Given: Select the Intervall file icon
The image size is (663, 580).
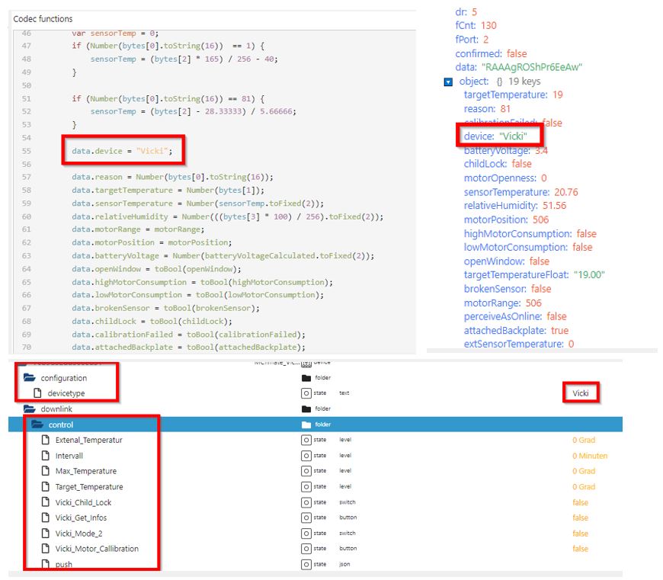Looking at the screenshot, I should pos(46,456).
